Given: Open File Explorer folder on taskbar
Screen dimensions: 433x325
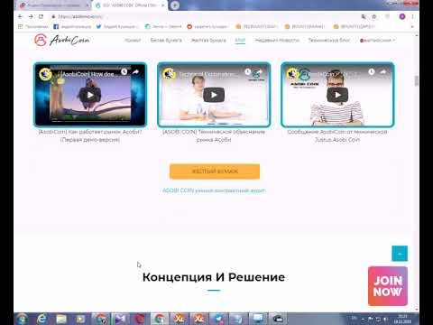Looking at the screenshot, I should click(61, 319).
